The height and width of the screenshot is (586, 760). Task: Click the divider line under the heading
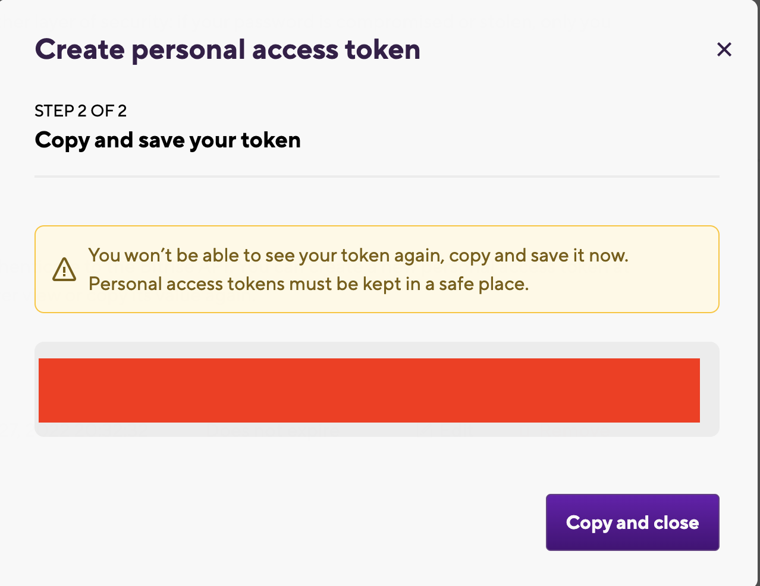(377, 177)
